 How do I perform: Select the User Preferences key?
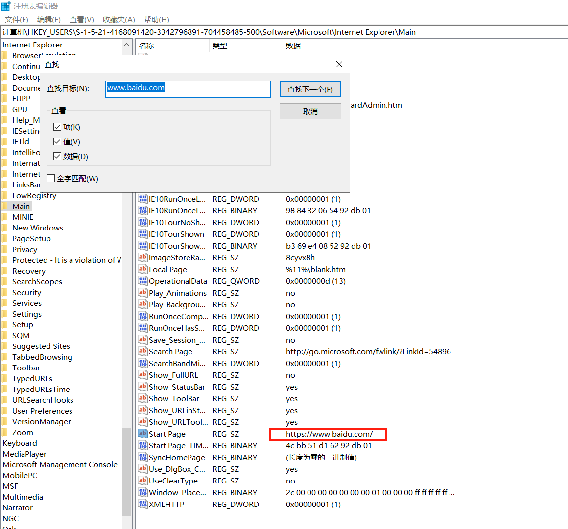pos(43,411)
